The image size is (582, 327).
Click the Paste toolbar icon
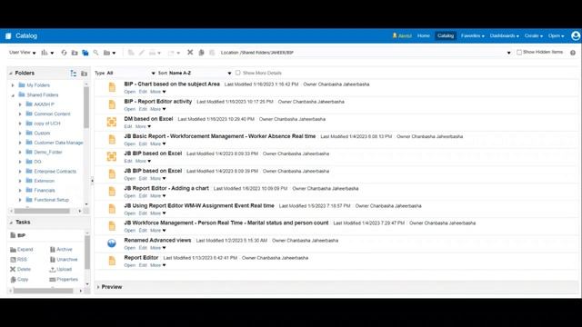(212, 53)
